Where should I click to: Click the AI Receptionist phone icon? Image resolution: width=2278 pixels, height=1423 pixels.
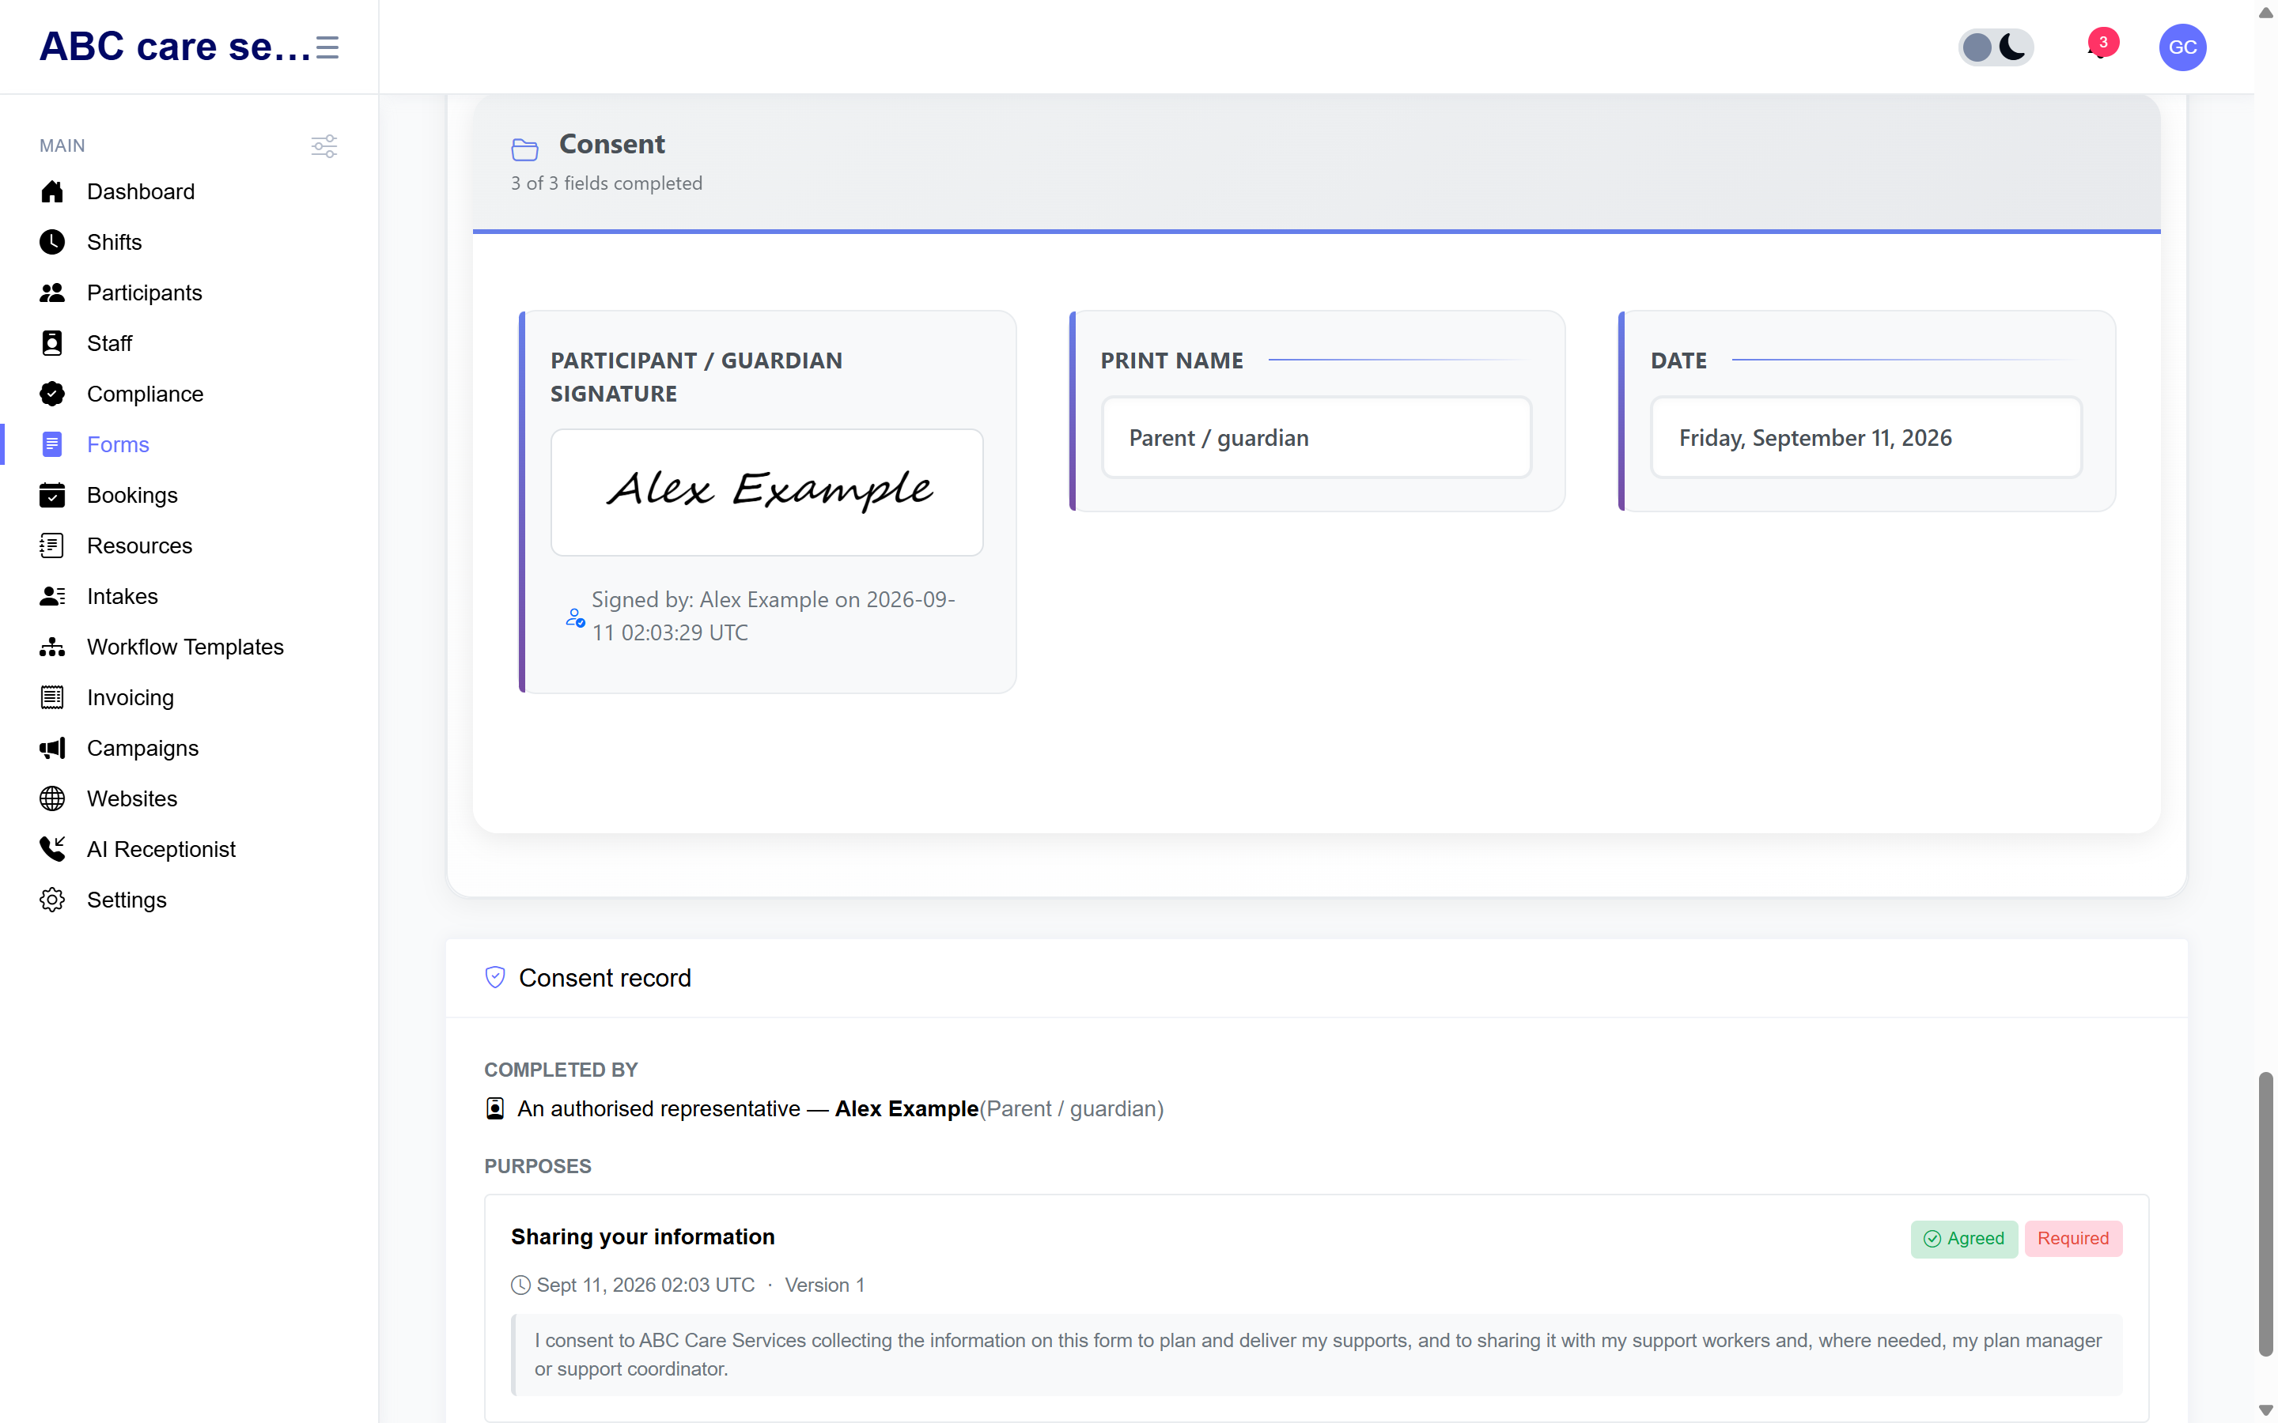pyautogui.click(x=51, y=849)
